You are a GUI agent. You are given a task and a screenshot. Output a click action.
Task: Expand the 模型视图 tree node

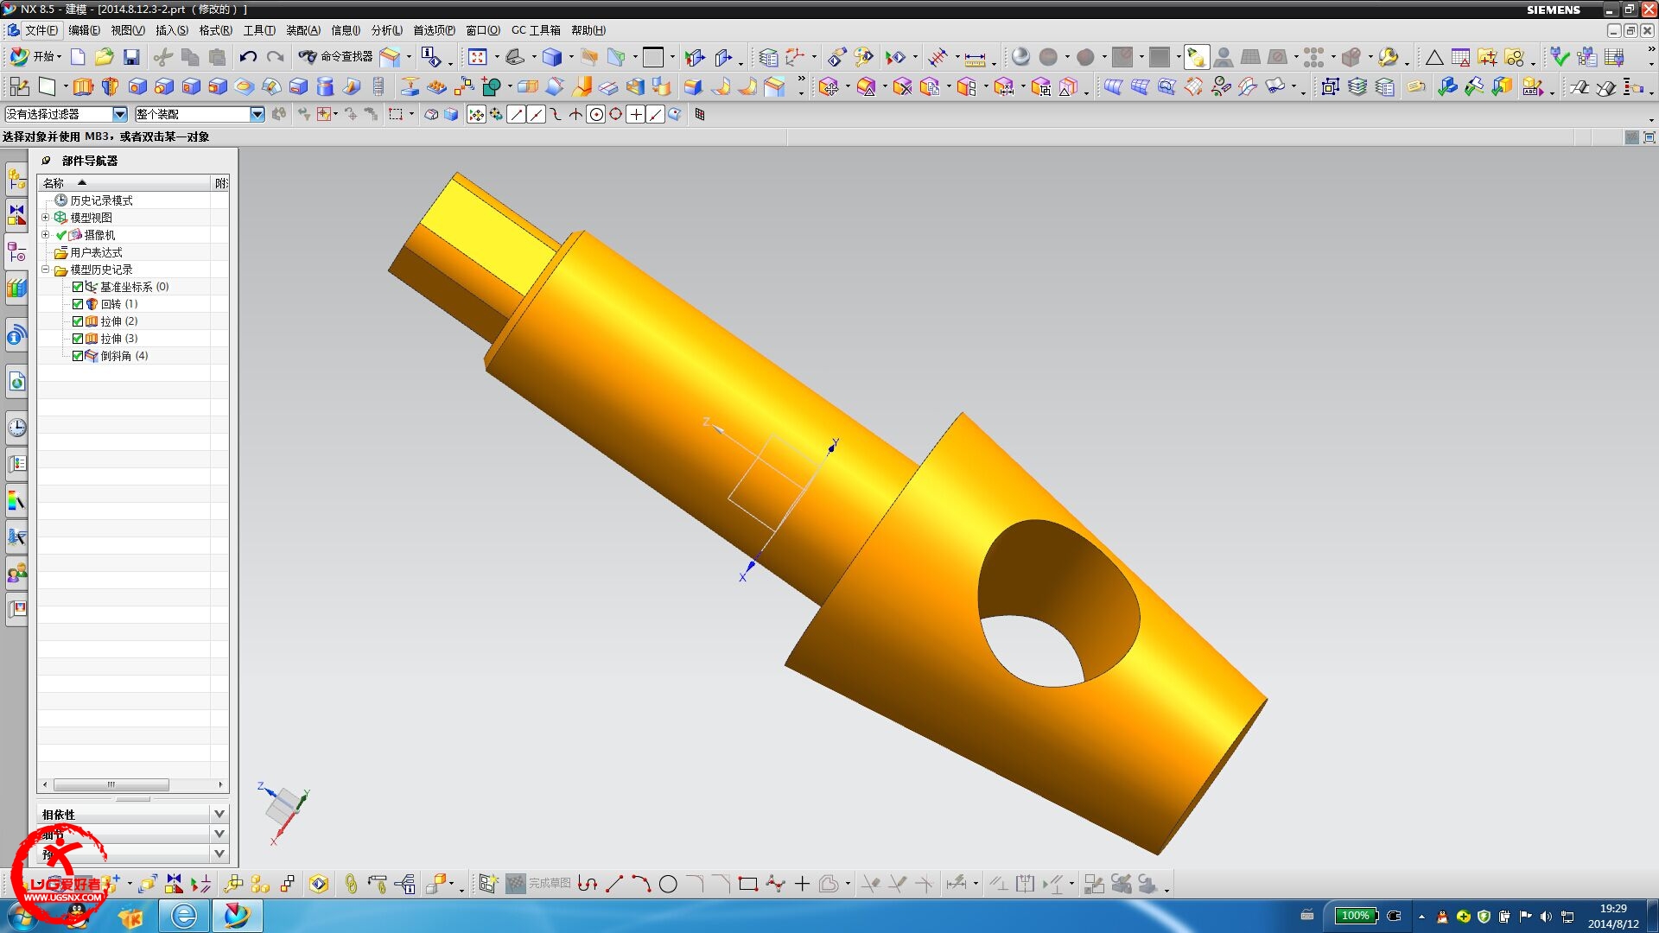[46, 218]
